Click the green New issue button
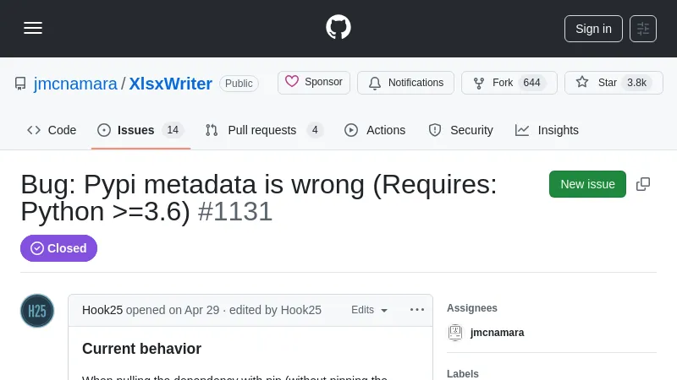This screenshot has height=380, width=677. [587, 184]
